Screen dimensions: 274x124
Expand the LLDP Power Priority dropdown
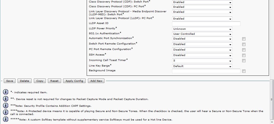pyautogui.click(x=202, y=29)
